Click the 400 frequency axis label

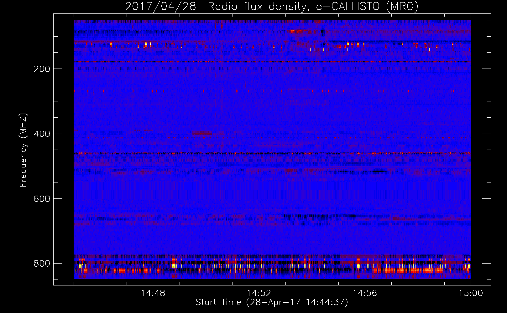coord(42,134)
